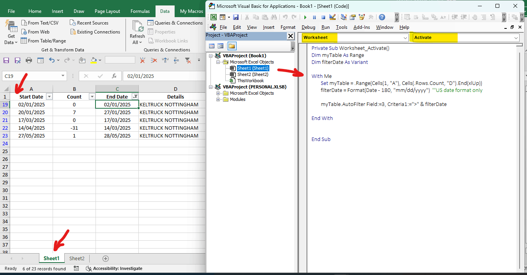Screen dimensions: 527x275
Task: Open Properties Window icon in VBA toolbar
Action: tap(353, 17)
